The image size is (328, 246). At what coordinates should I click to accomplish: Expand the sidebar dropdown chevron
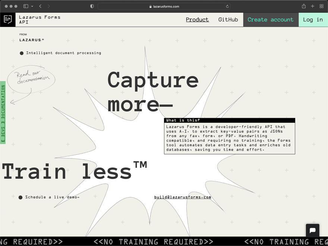(32, 6)
